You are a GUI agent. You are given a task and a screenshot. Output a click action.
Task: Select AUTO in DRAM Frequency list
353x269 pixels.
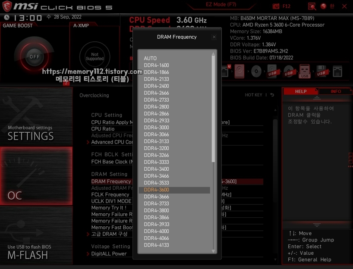pyautogui.click(x=150, y=58)
